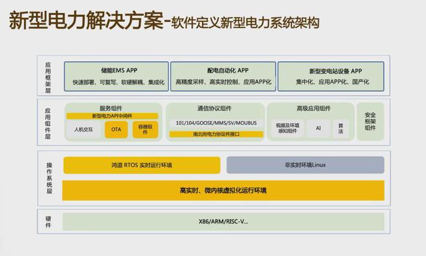Click the 鸿道 RTOS 实时运行环境 bar
426x256 pixels.
[142, 165]
